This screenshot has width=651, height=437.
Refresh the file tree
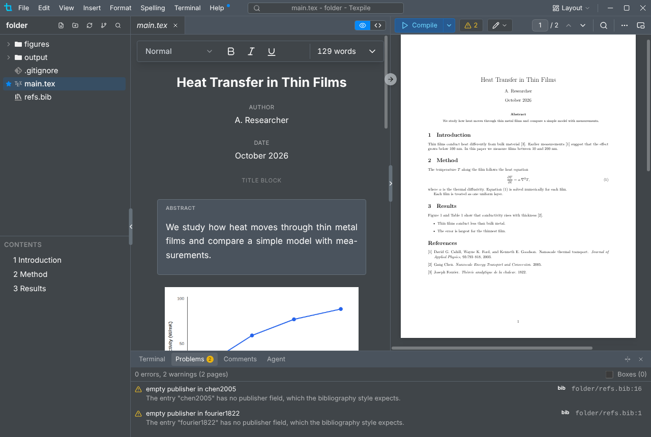pyautogui.click(x=90, y=25)
